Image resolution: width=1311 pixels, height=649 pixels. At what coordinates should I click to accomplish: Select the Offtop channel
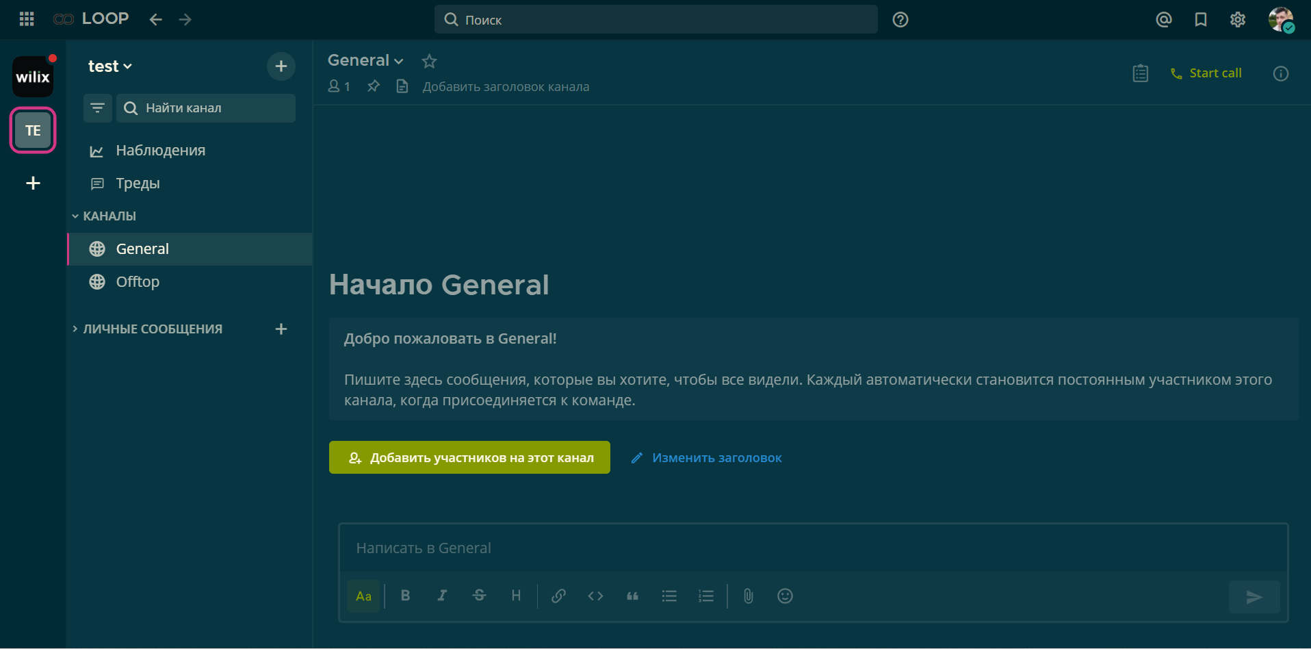coord(138,281)
